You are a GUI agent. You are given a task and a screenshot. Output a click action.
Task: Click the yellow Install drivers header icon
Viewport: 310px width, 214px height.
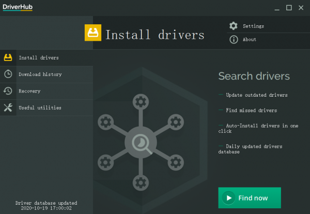[x=93, y=32]
